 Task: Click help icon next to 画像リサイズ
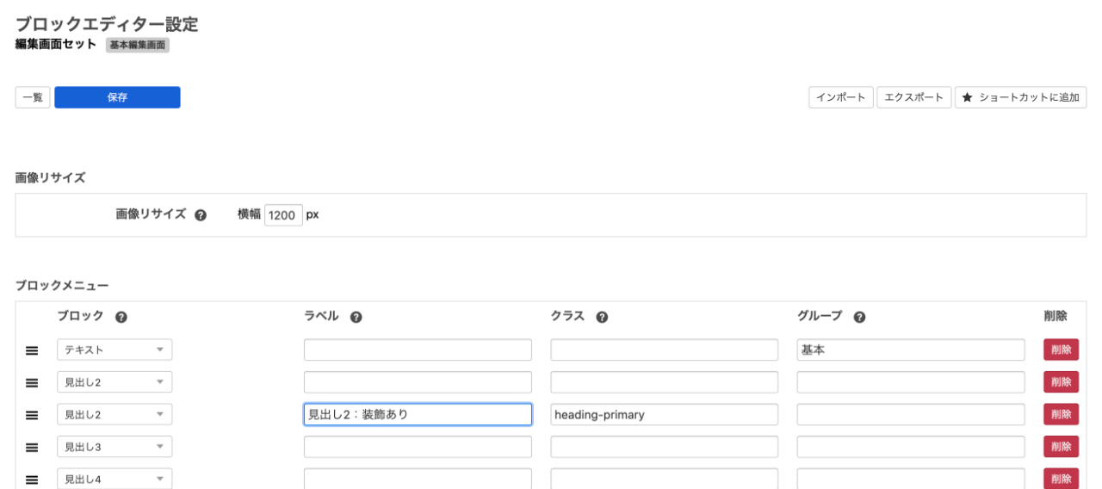point(201,215)
